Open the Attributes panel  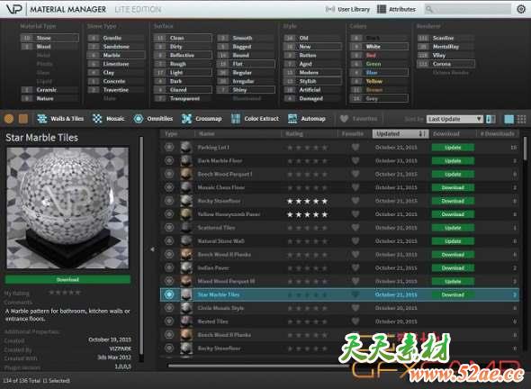point(397,10)
